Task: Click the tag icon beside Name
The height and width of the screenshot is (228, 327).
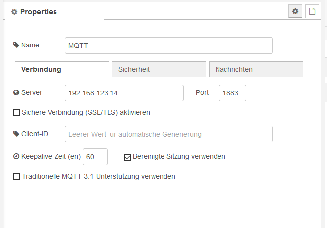Action: (16, 45)
